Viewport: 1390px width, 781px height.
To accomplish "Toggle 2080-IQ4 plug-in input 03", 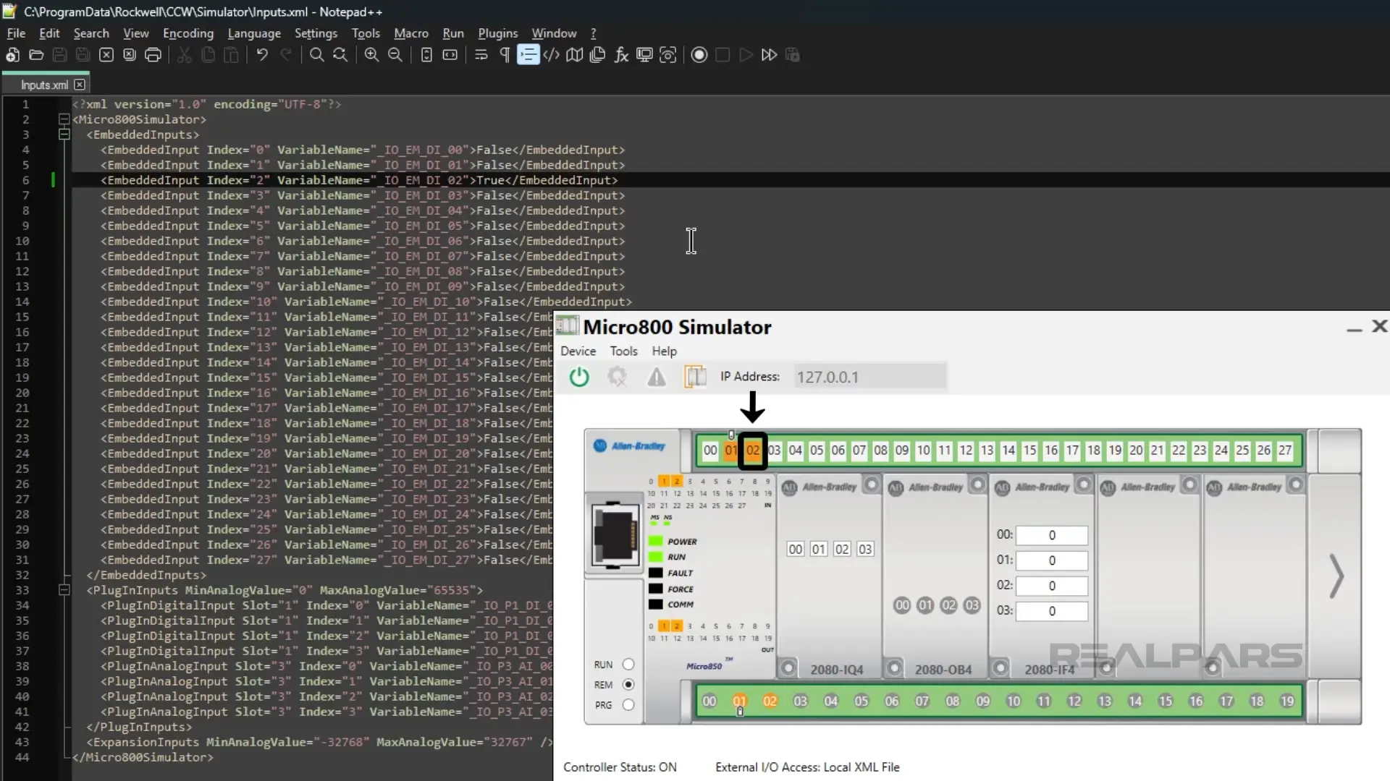I will (864, 550).
